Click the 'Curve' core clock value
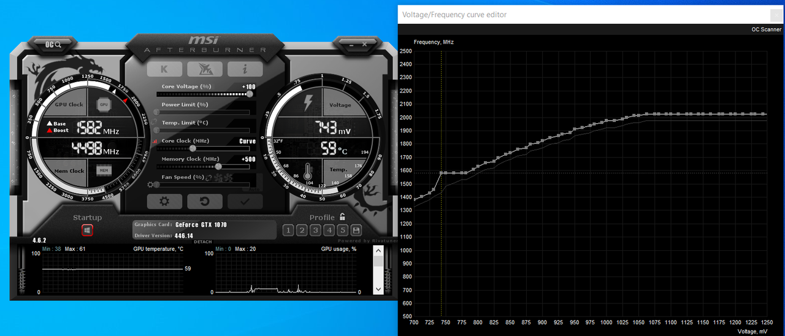The image size is (785, 336). (247, 141)
